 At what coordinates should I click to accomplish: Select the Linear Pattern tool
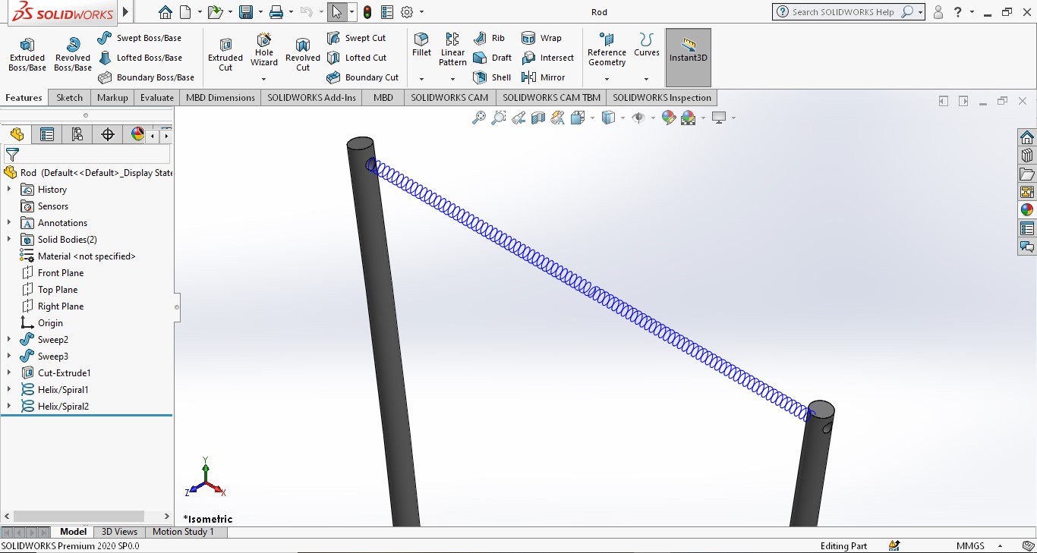click(x=452, y=50)
